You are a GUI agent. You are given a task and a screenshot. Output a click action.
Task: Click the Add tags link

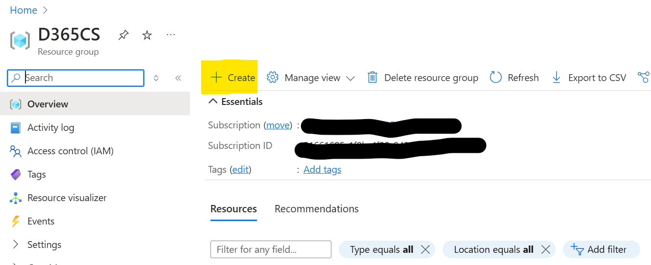click(322, 170)
